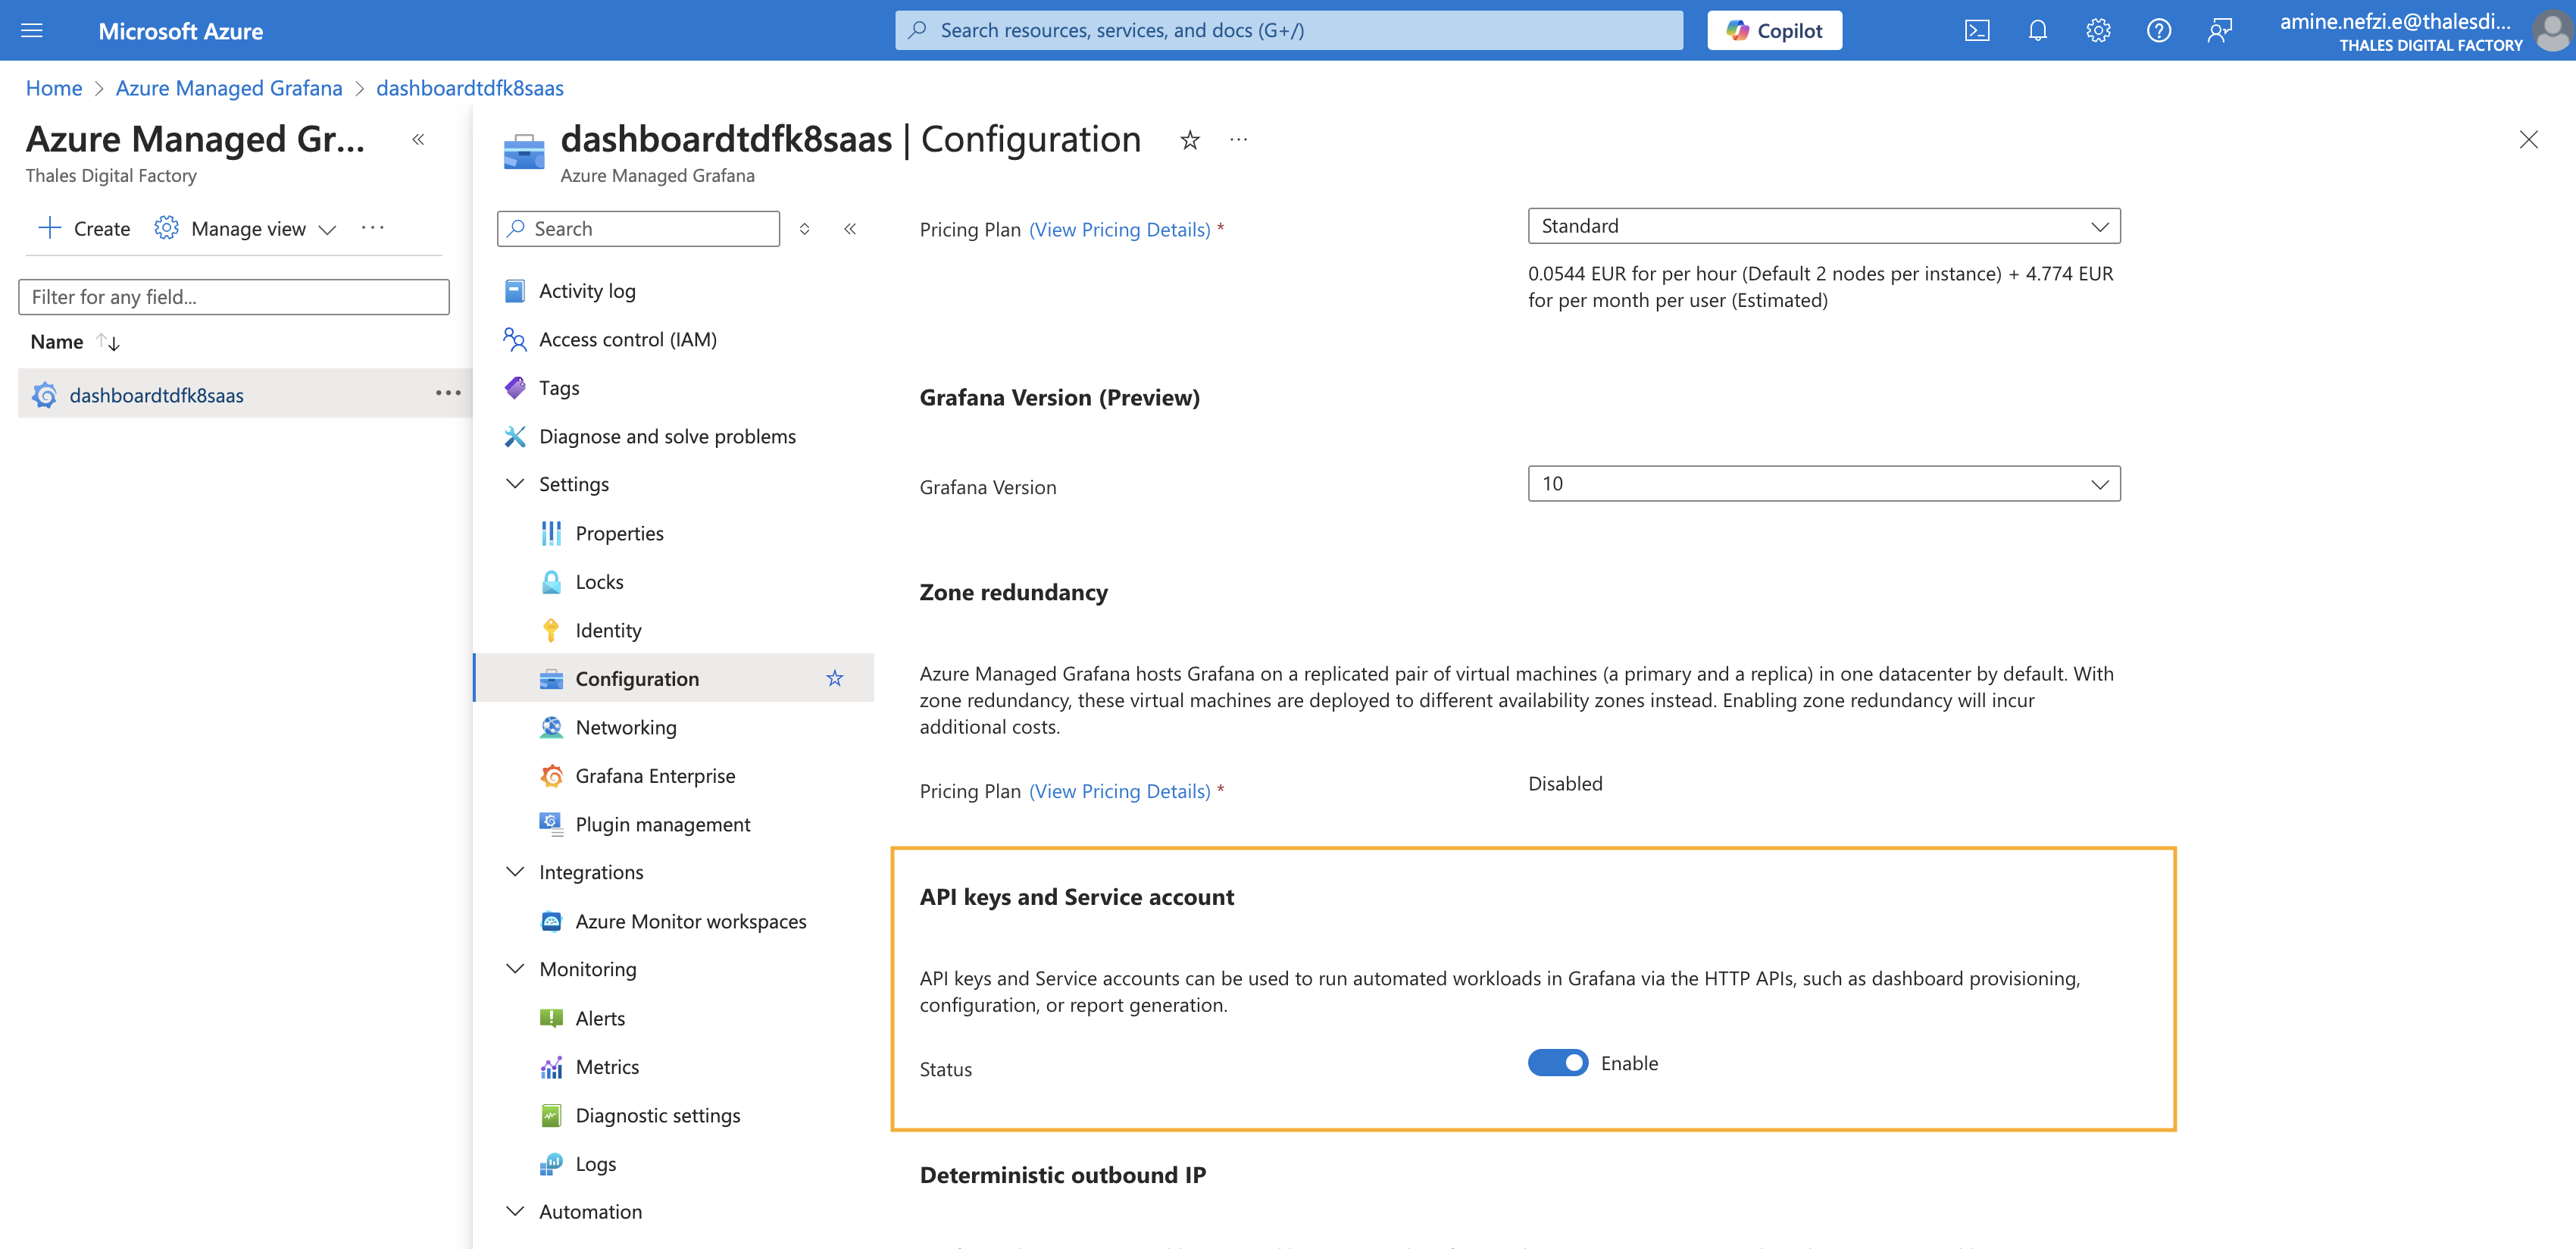Close the Configuration blade with the X
Image resolution: width=2576 pixels, height=1249 pixels.
coord(2528,140)
